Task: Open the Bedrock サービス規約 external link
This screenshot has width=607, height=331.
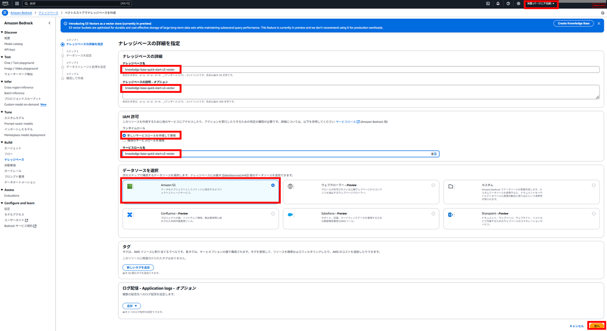Action: (20, 226)
